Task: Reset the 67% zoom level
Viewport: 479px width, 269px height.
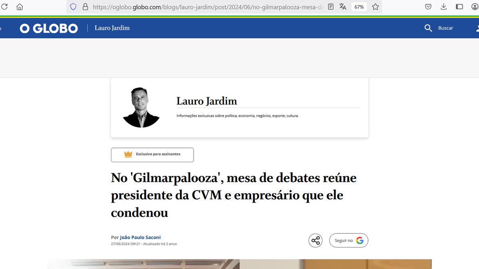Action: 359,7
